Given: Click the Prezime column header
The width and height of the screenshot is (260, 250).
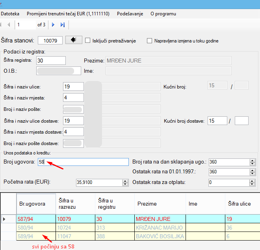Looking at the screenshot, I should pos(160,204).
